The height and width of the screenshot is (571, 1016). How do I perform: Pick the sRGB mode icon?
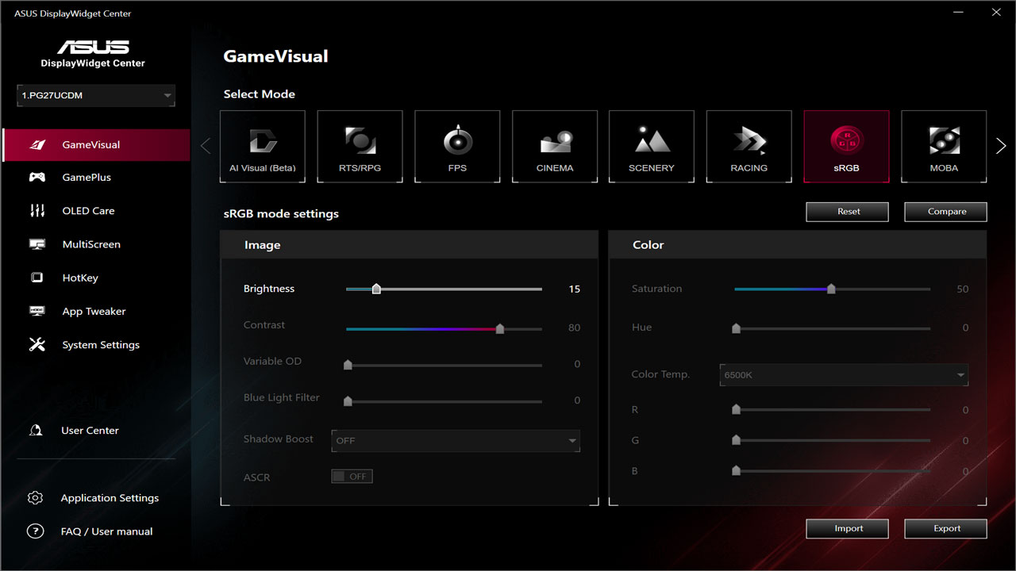click(x=846, y=140)
